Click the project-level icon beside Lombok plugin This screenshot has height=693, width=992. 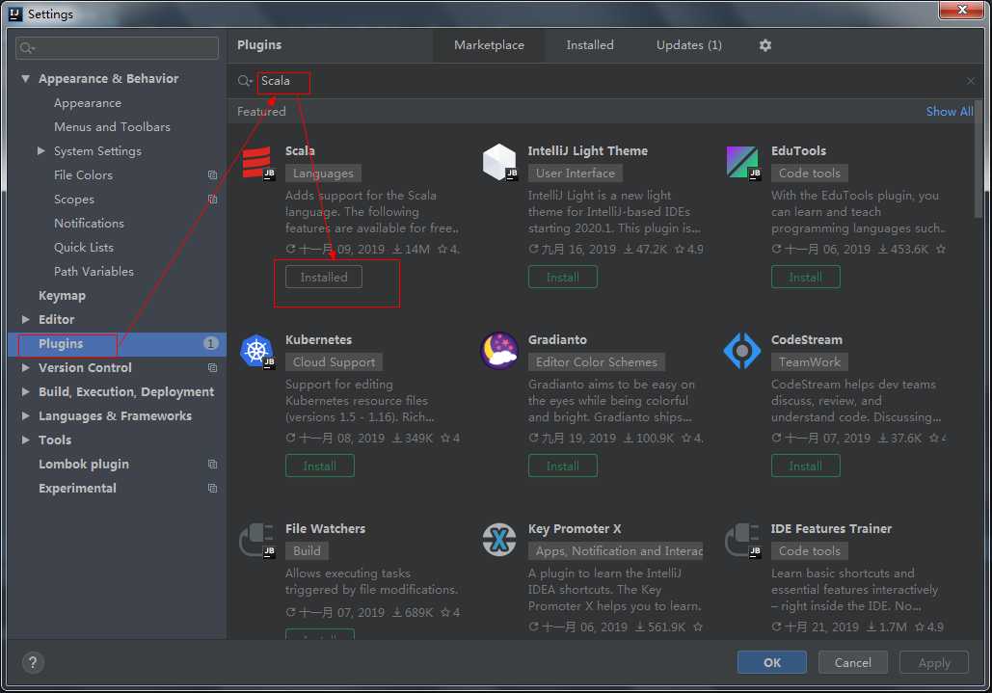tap(212, 465)
